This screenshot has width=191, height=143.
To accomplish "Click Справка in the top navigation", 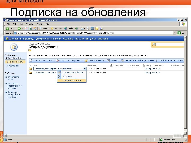I will click(103, 39).
